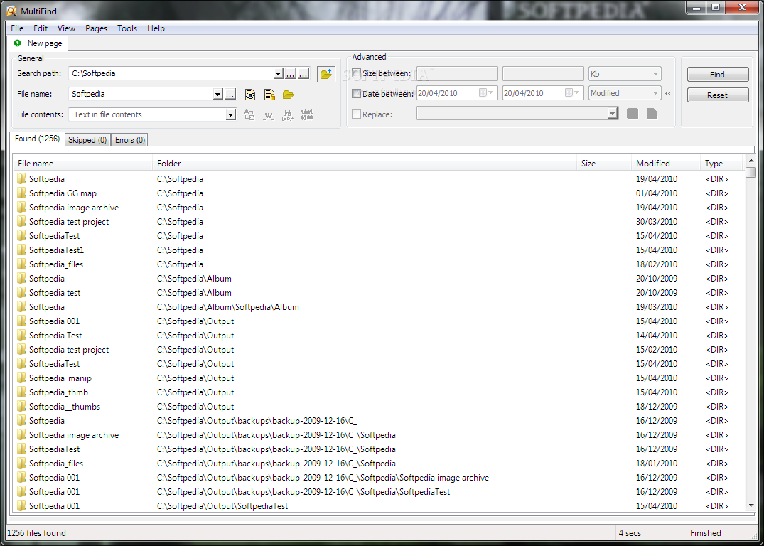Click the 'Finished' status bar entry
The height and width of the screenshot is (546, 764).
(x=705, y=532)
